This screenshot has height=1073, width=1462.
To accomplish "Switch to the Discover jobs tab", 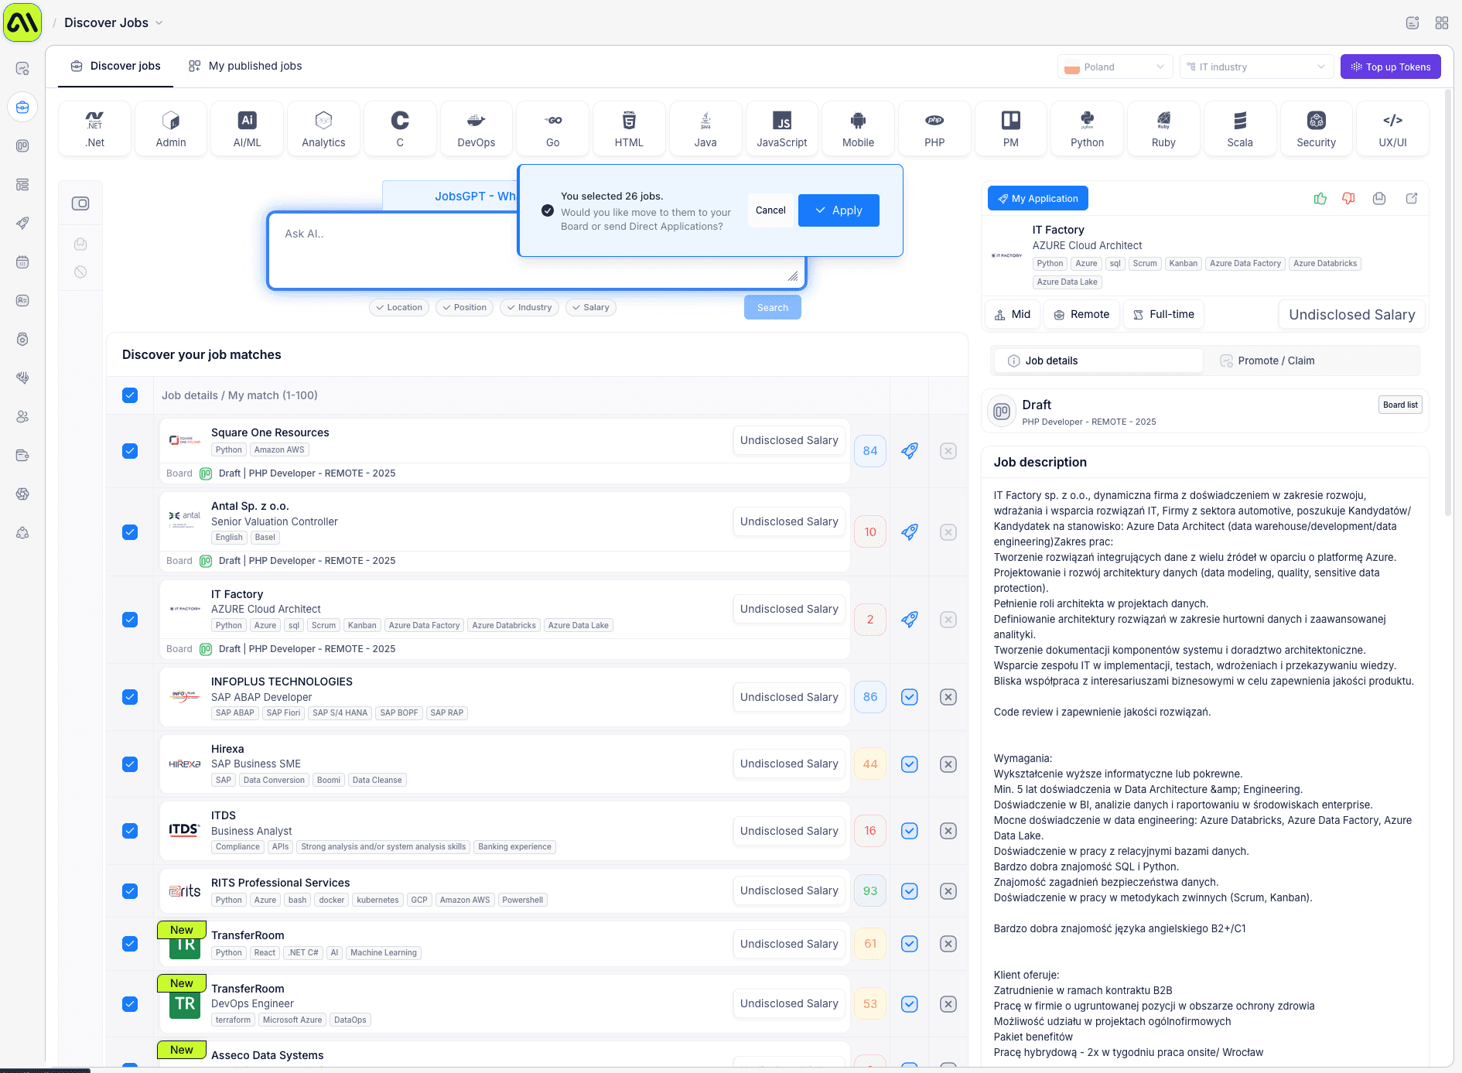I will [x=115, y=67].
